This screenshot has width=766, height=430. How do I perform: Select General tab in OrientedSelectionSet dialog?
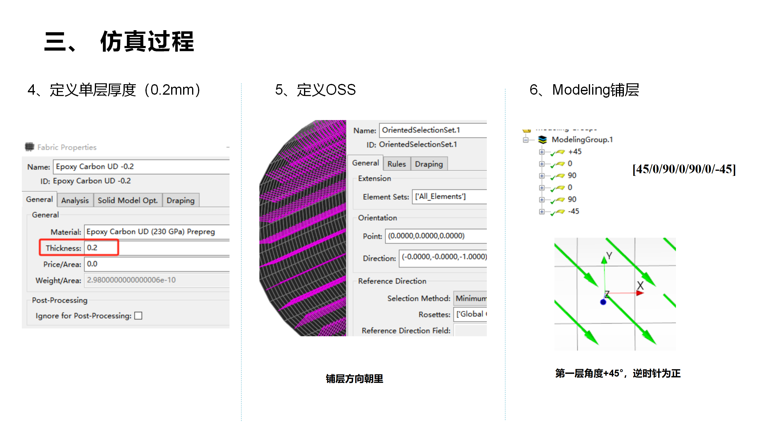(365, 163)
